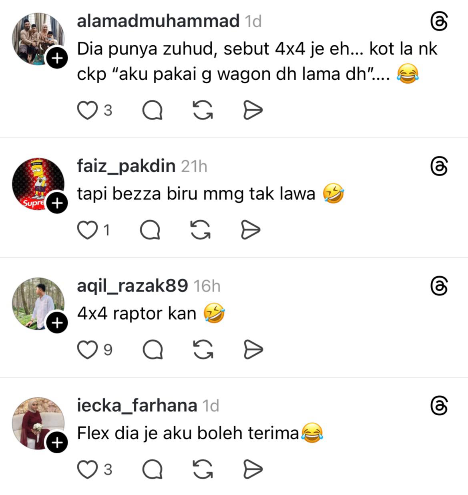Viewport: 468px width, 495px height.
Task: Tap Threads logo beside aqil_razak89's post
Action: pos(439,286)
